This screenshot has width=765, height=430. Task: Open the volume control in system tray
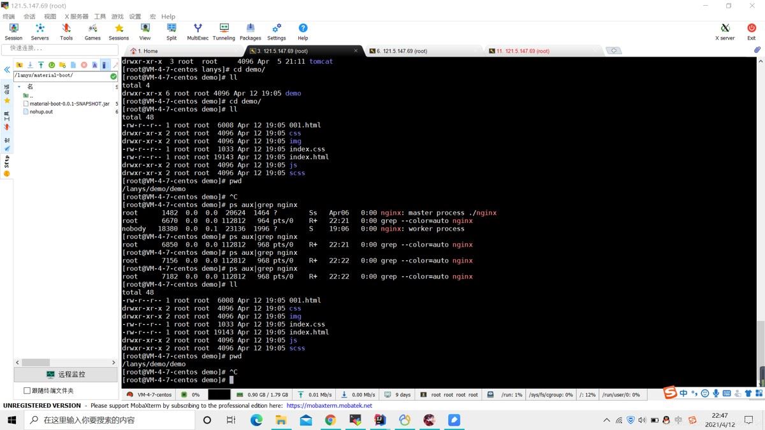point(642,420)
